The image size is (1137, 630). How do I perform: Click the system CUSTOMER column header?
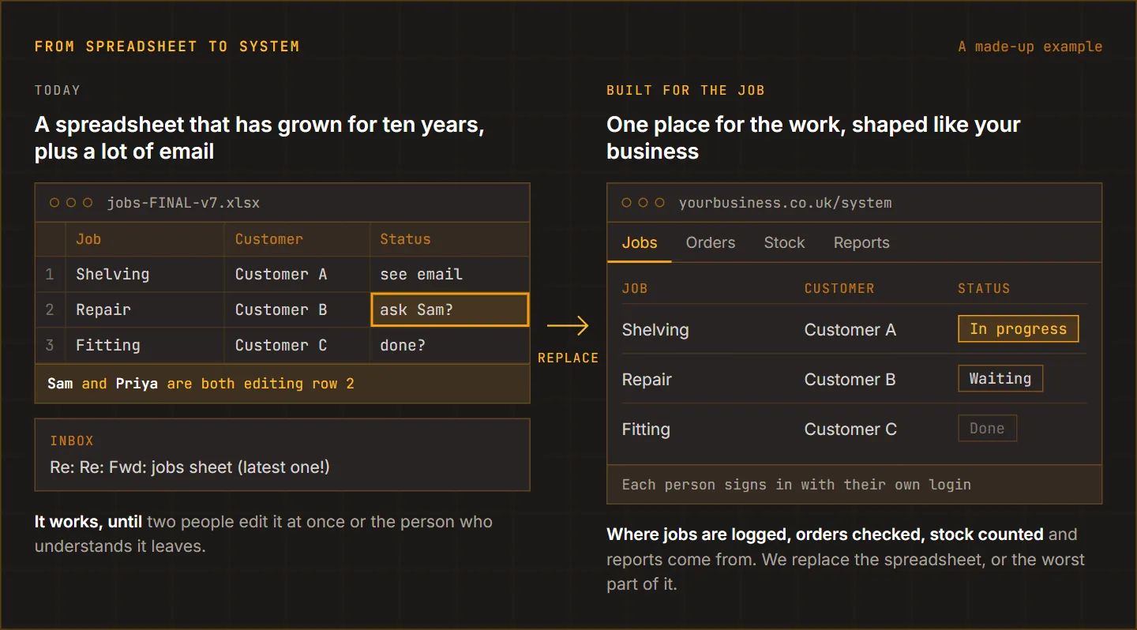[839, 289]
